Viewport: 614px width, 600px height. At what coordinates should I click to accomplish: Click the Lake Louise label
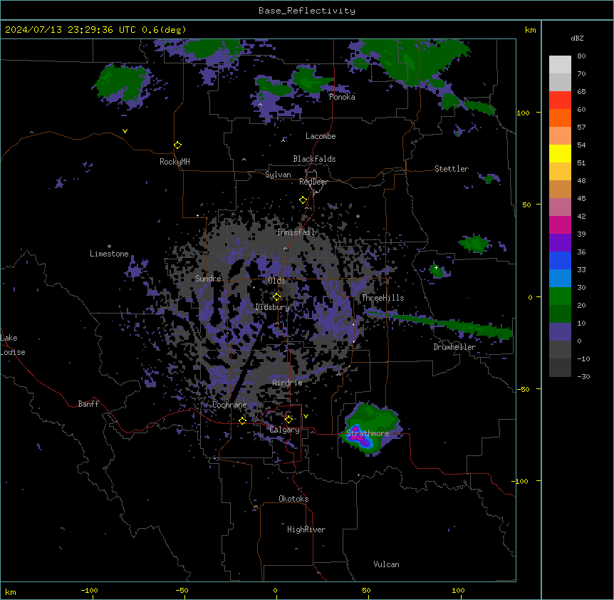(11, 345)
